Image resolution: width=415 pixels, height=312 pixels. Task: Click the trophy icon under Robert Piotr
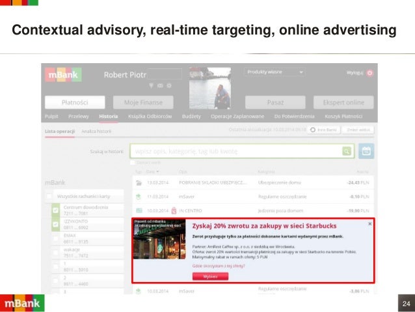[x=151, y=85]
